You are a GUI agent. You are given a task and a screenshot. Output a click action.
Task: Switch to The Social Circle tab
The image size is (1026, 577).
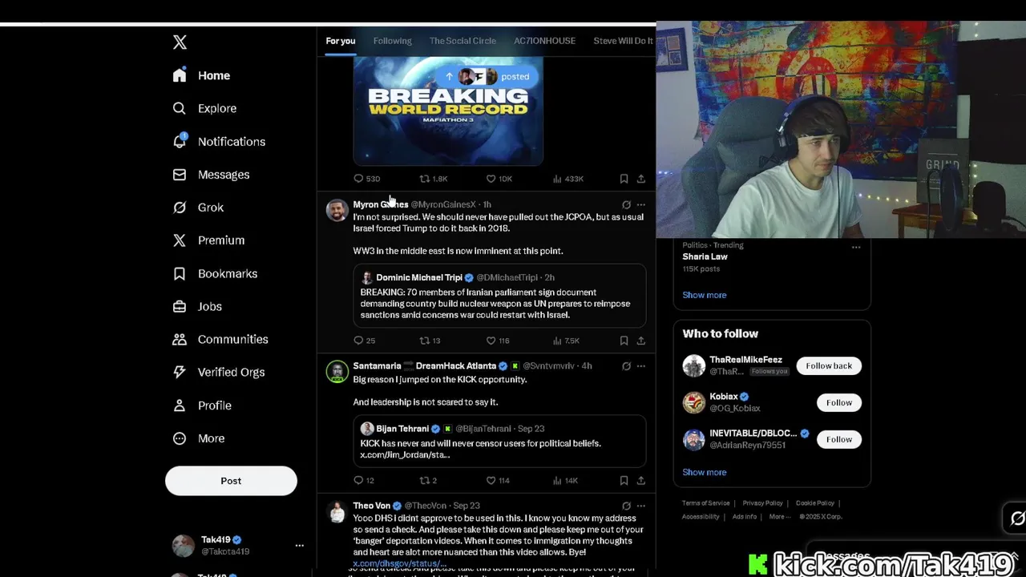(x=463, y=41)
